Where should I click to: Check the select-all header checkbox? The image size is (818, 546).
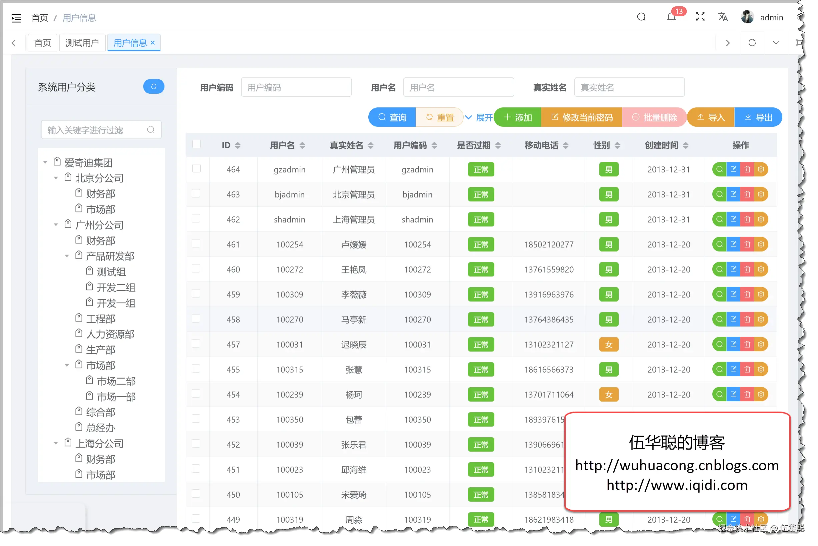197,144
